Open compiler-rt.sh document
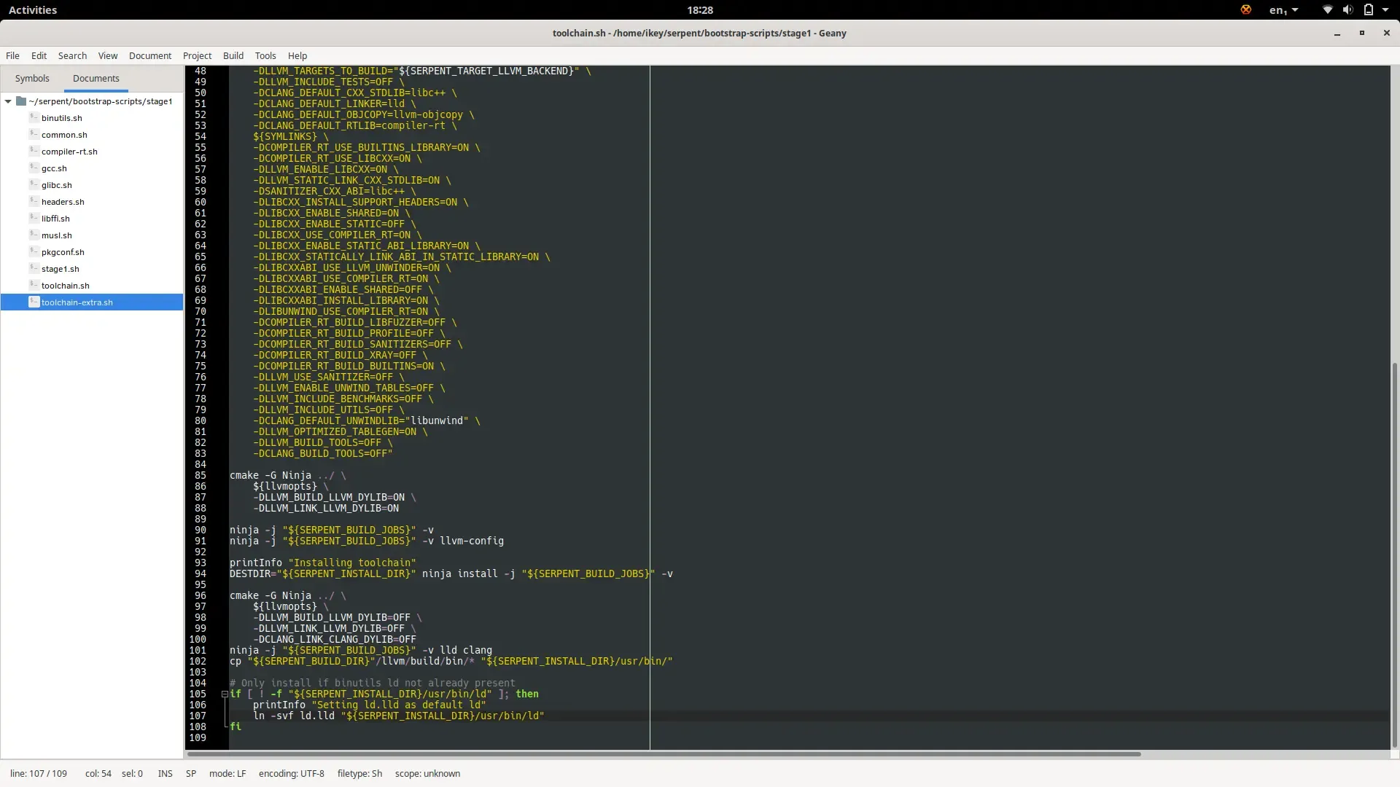This screenshot has width=1400, height=787. point(69,152)
